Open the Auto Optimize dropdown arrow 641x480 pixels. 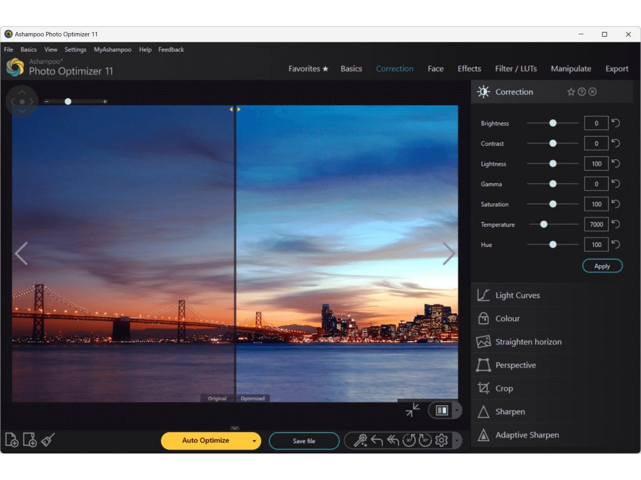tap(254, 441)
